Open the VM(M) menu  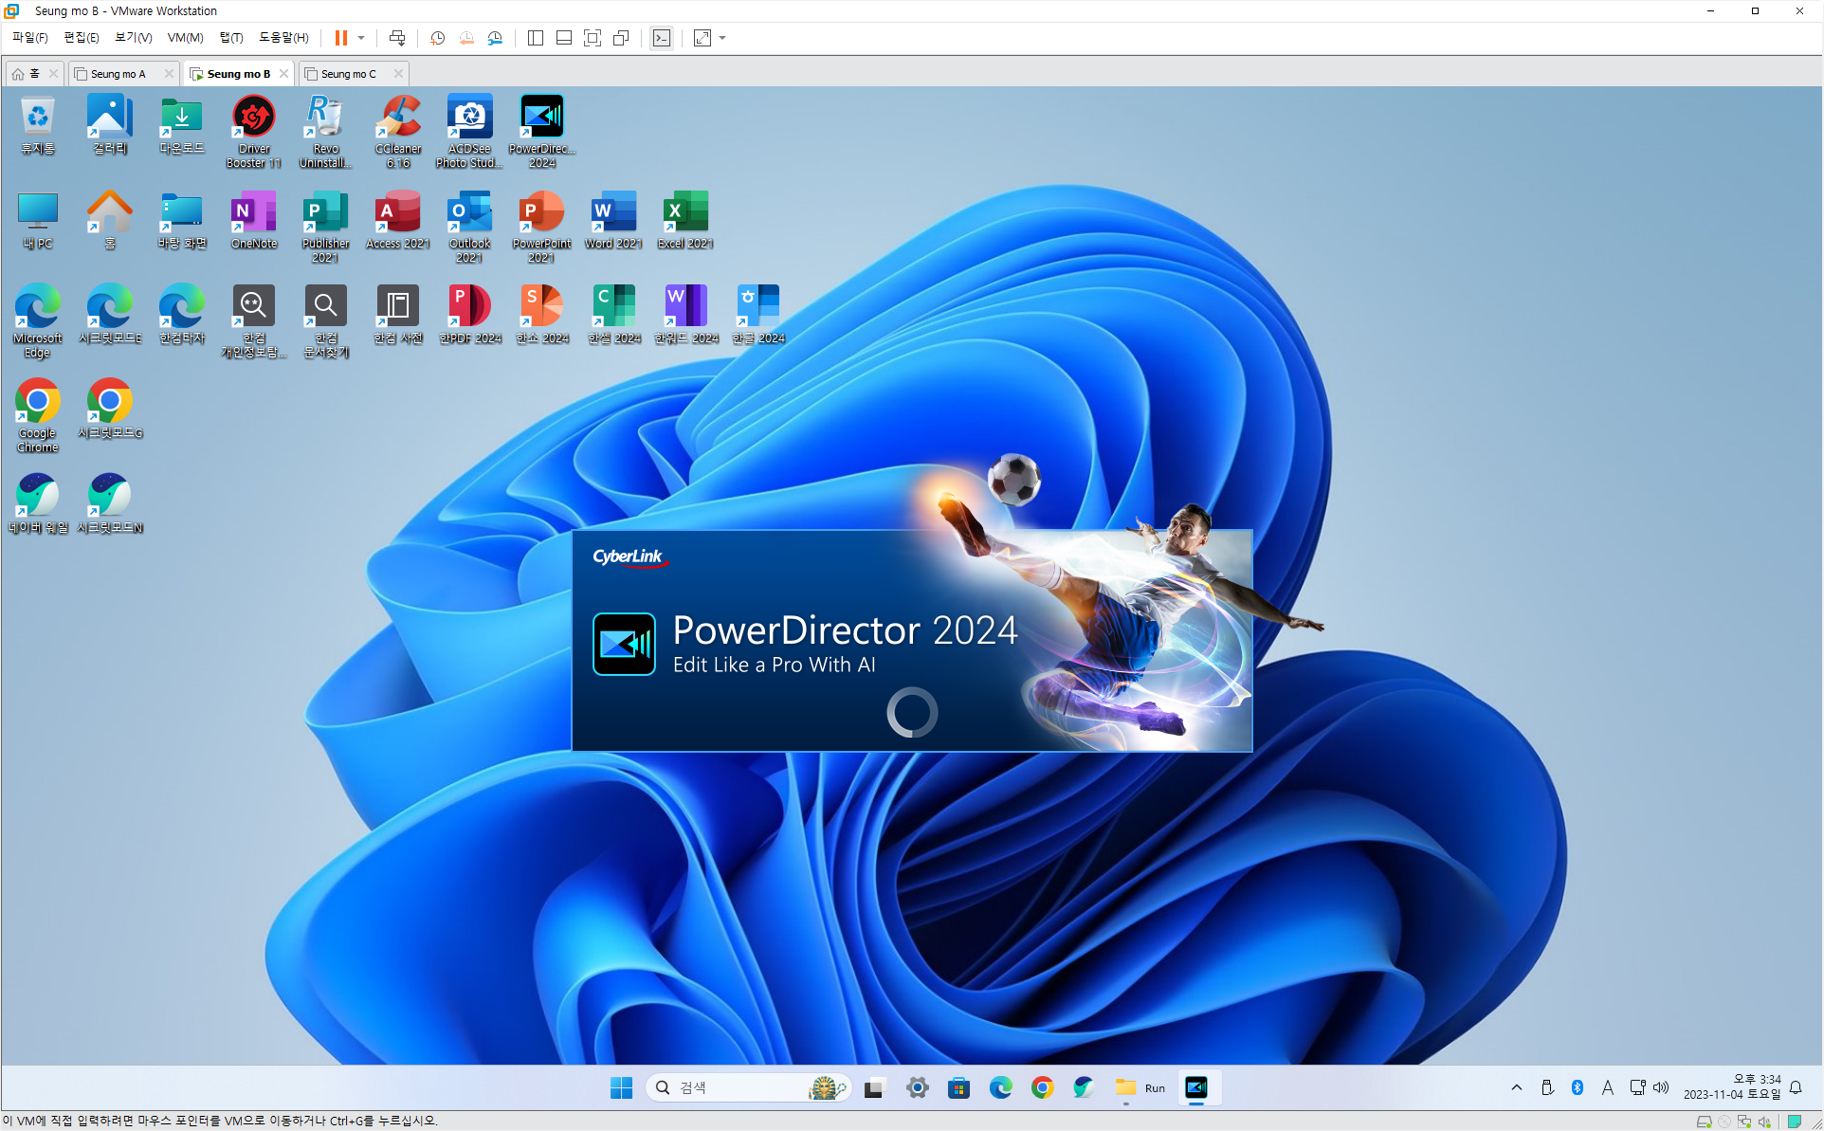[x=185, y=38]
